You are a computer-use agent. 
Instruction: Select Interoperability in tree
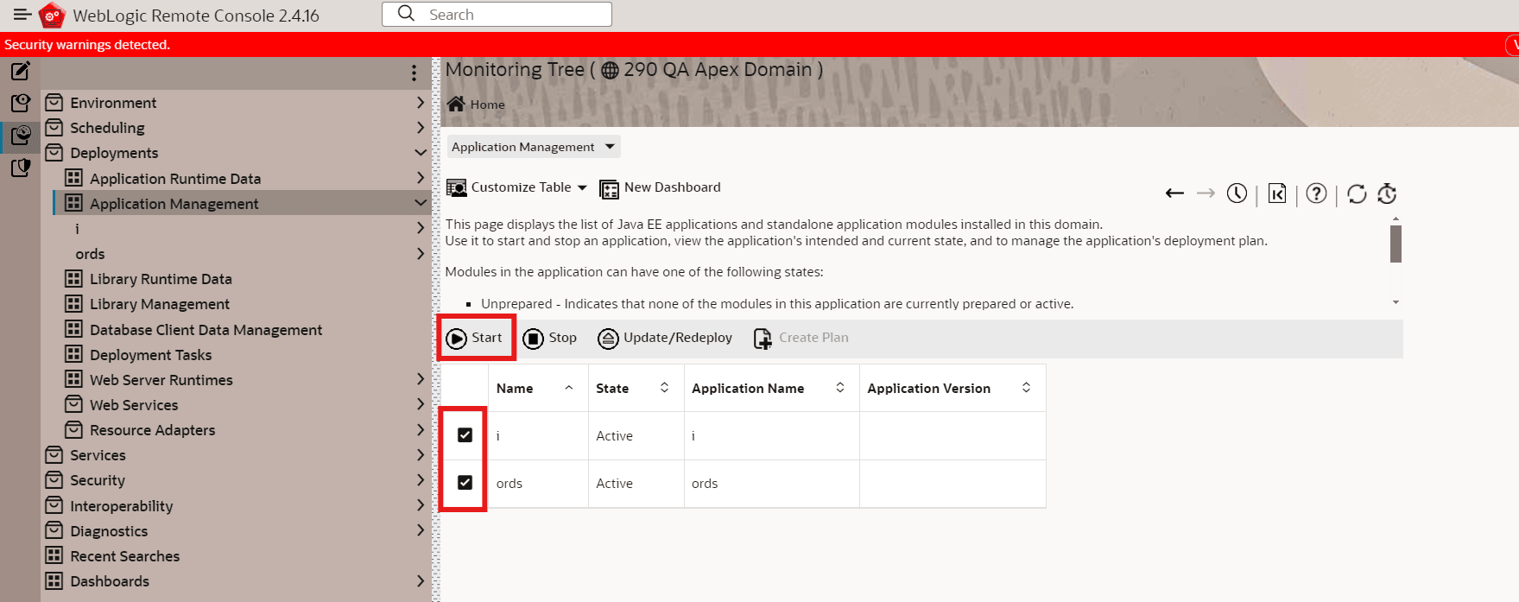click(x=121, y=506)
